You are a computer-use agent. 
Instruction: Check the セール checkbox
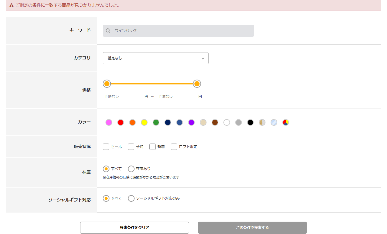[x=106, y=147]
